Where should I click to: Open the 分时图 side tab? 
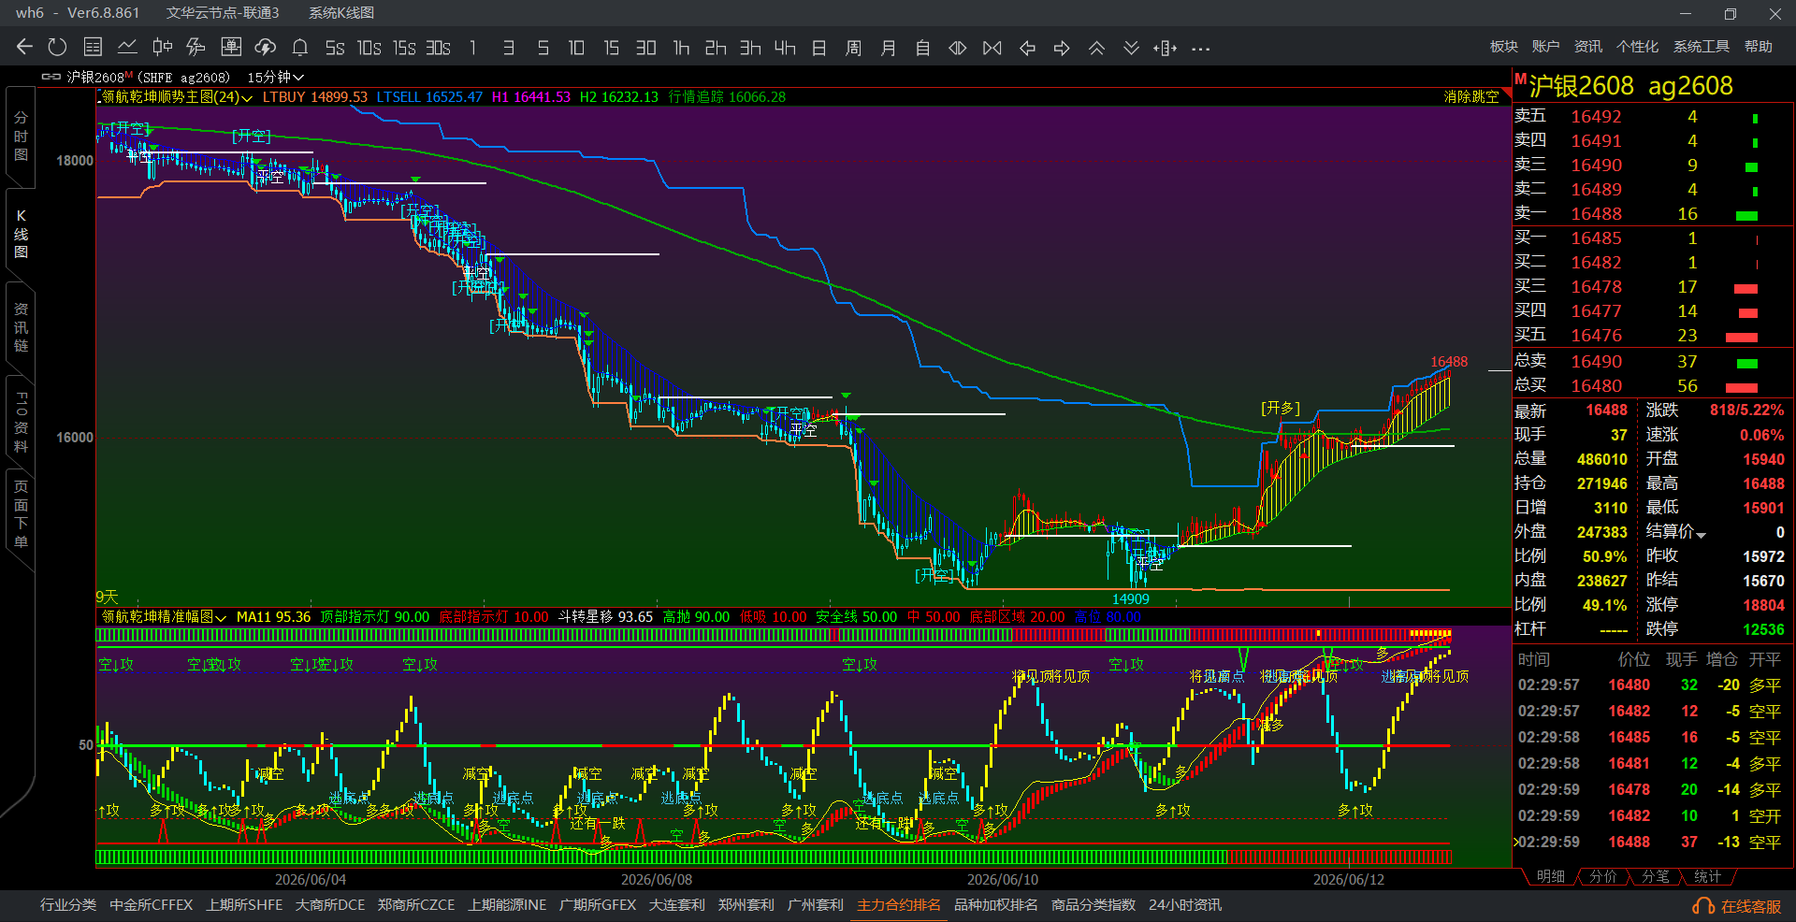(x=21, y=136)
